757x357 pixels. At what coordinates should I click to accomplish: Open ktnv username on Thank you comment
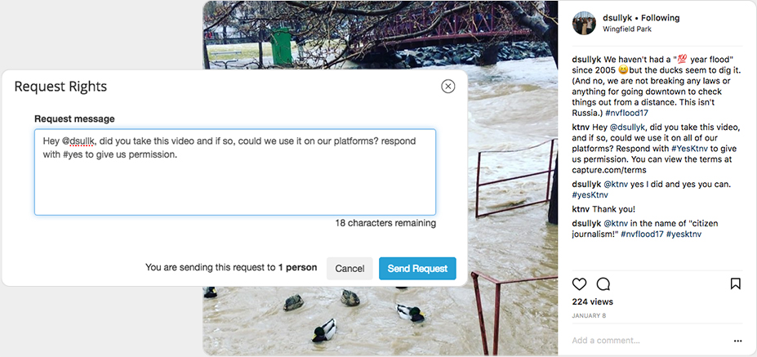pos(580,209)
